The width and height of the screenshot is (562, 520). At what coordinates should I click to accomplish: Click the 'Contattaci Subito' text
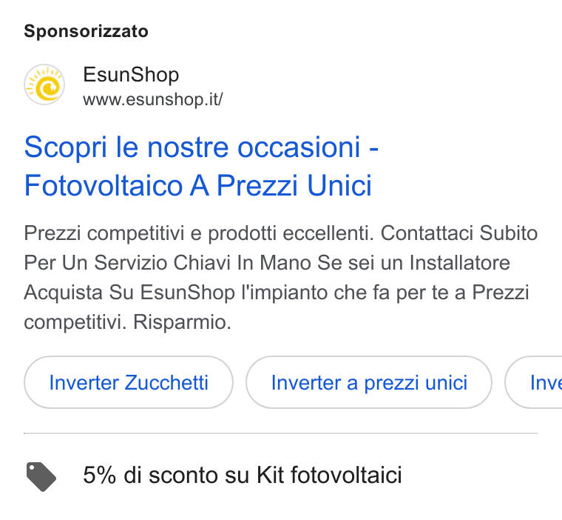(459, 233)
